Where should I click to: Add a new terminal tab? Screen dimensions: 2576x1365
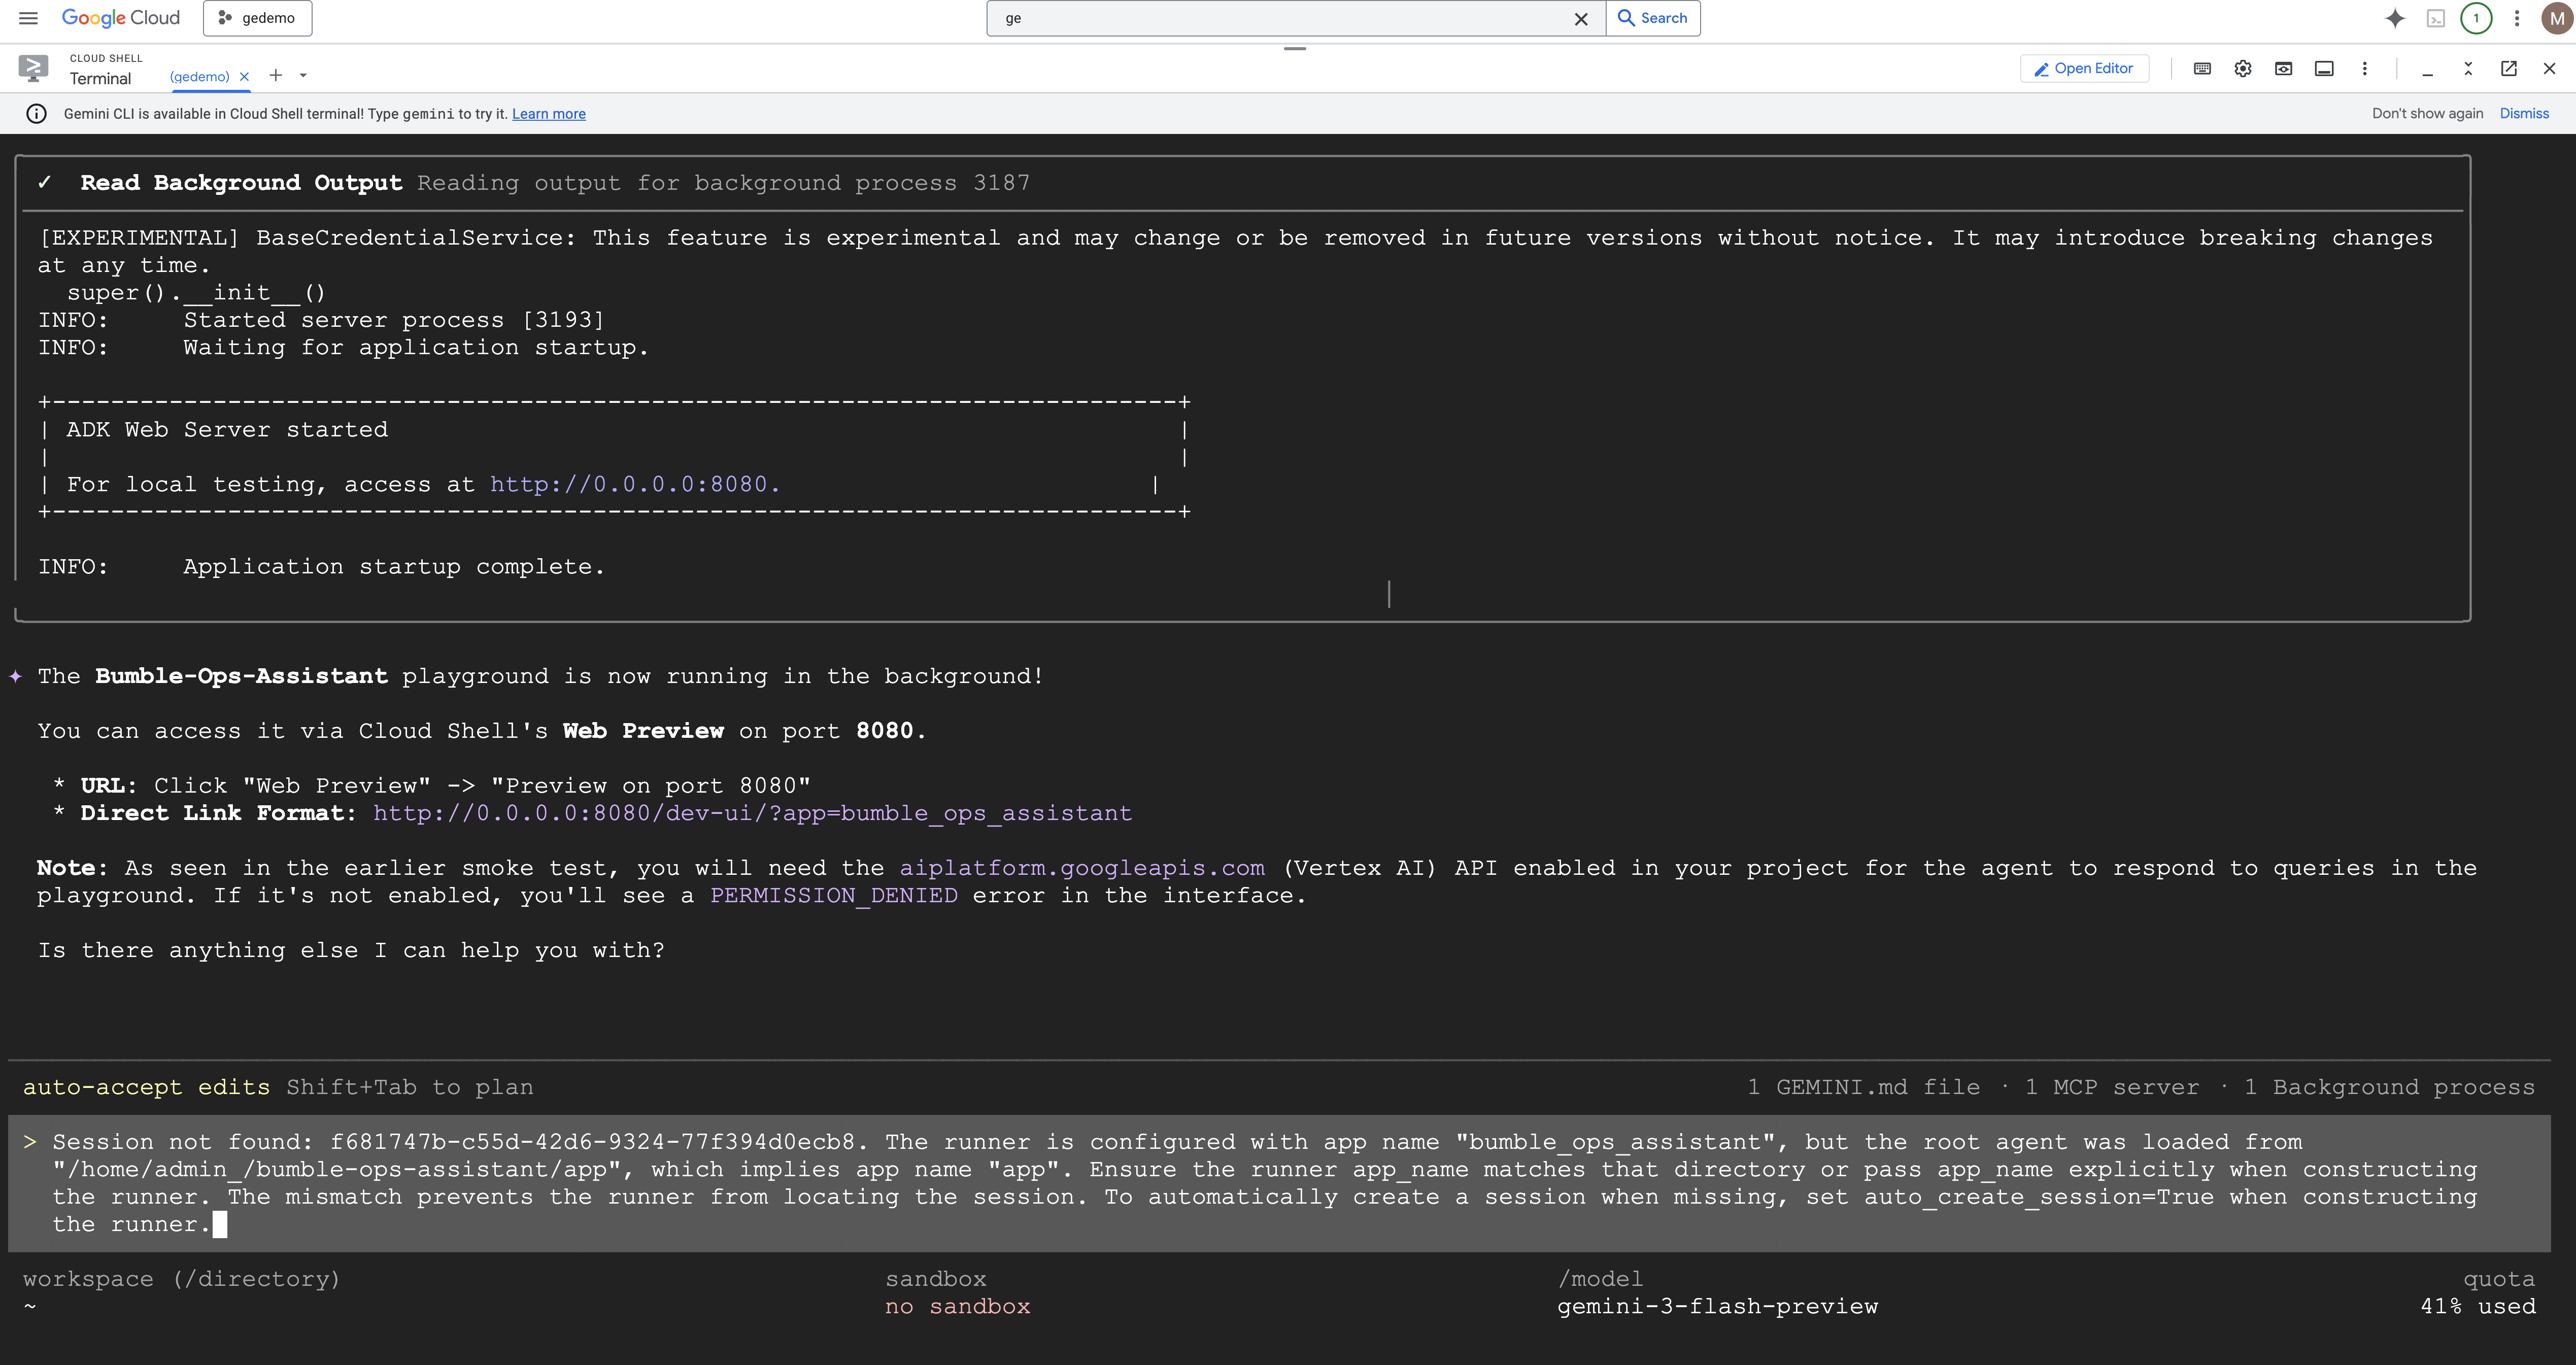276,75
